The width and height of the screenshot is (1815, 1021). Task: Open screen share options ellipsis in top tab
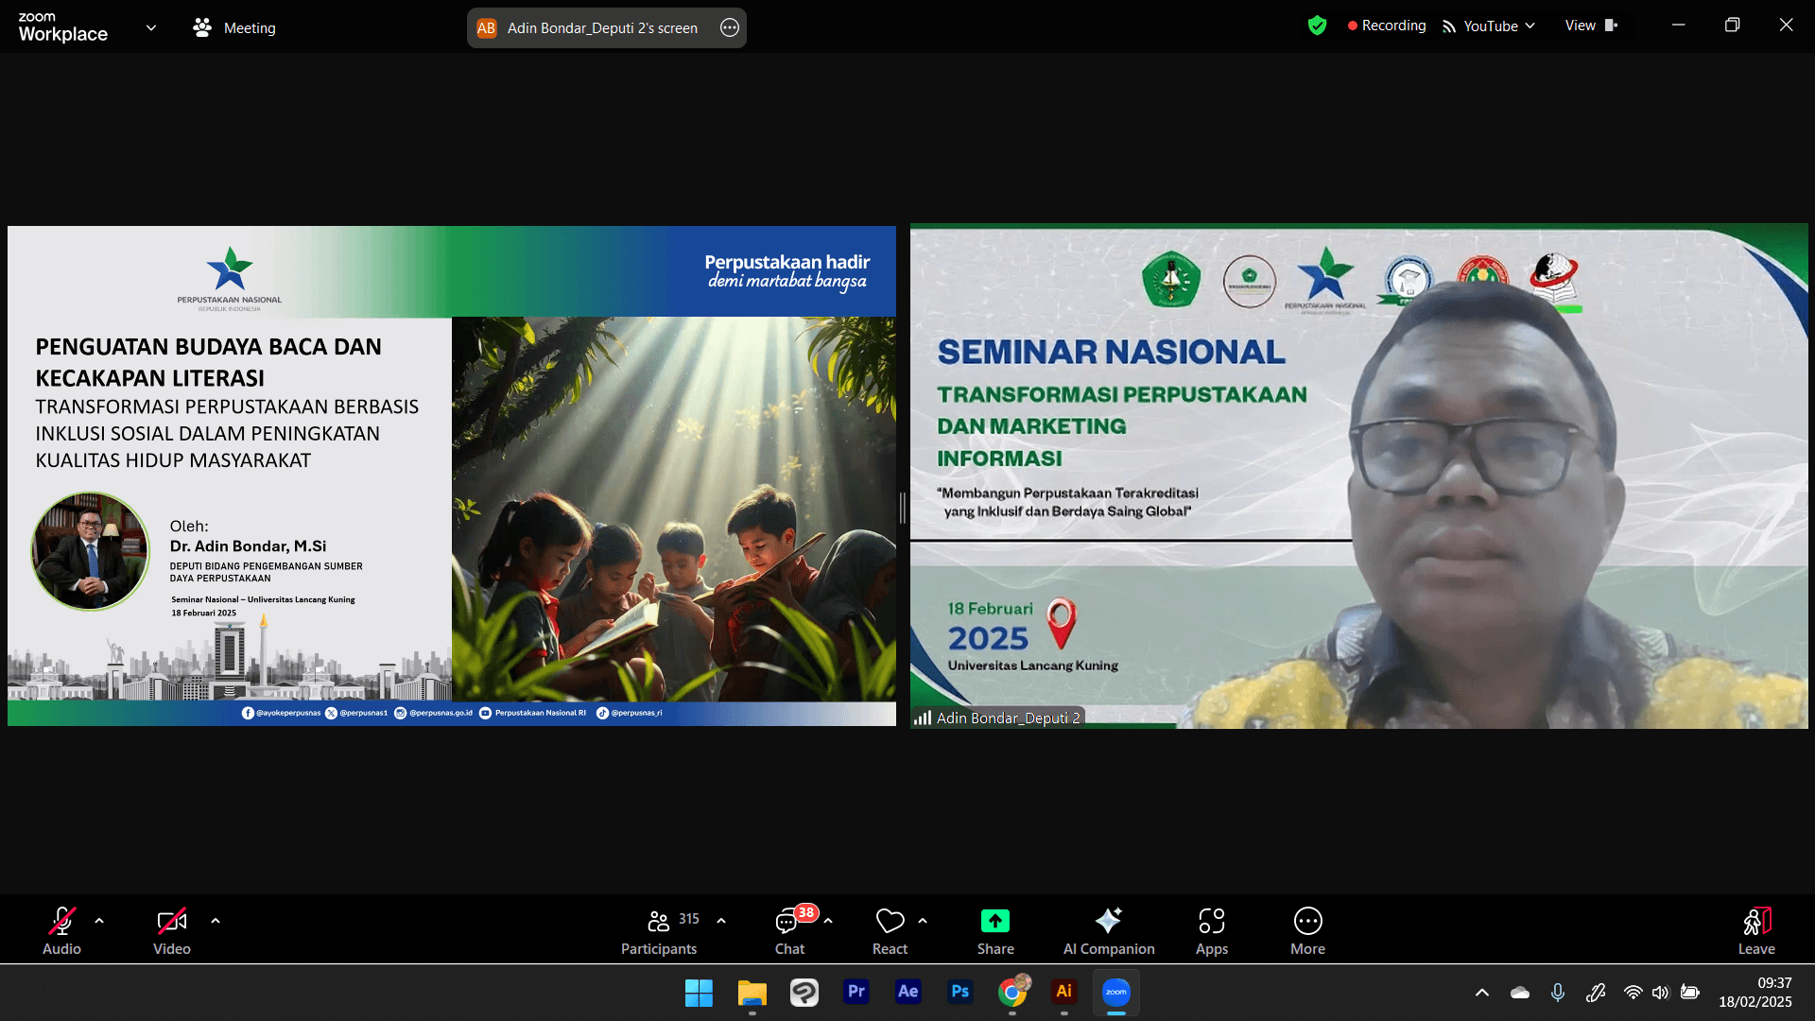(730, 27)
